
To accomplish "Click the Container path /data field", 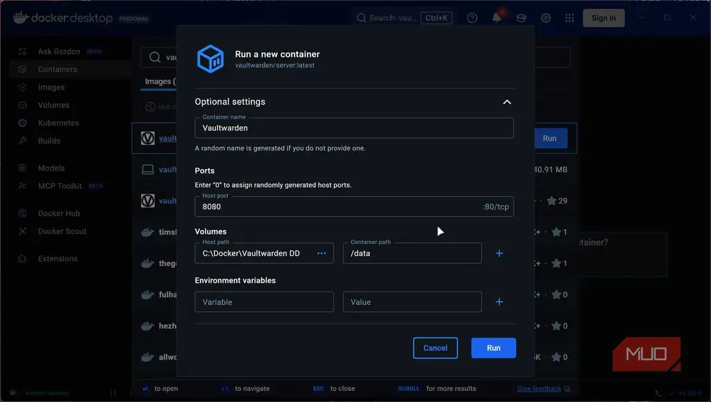I will point(412,253).
